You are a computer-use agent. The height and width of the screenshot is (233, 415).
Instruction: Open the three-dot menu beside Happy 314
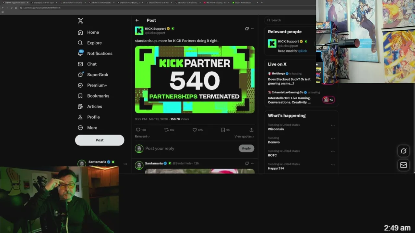pos(333,165)
